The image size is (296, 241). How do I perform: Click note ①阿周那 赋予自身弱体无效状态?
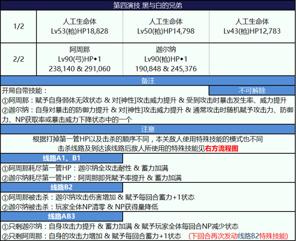pos(144,100)
